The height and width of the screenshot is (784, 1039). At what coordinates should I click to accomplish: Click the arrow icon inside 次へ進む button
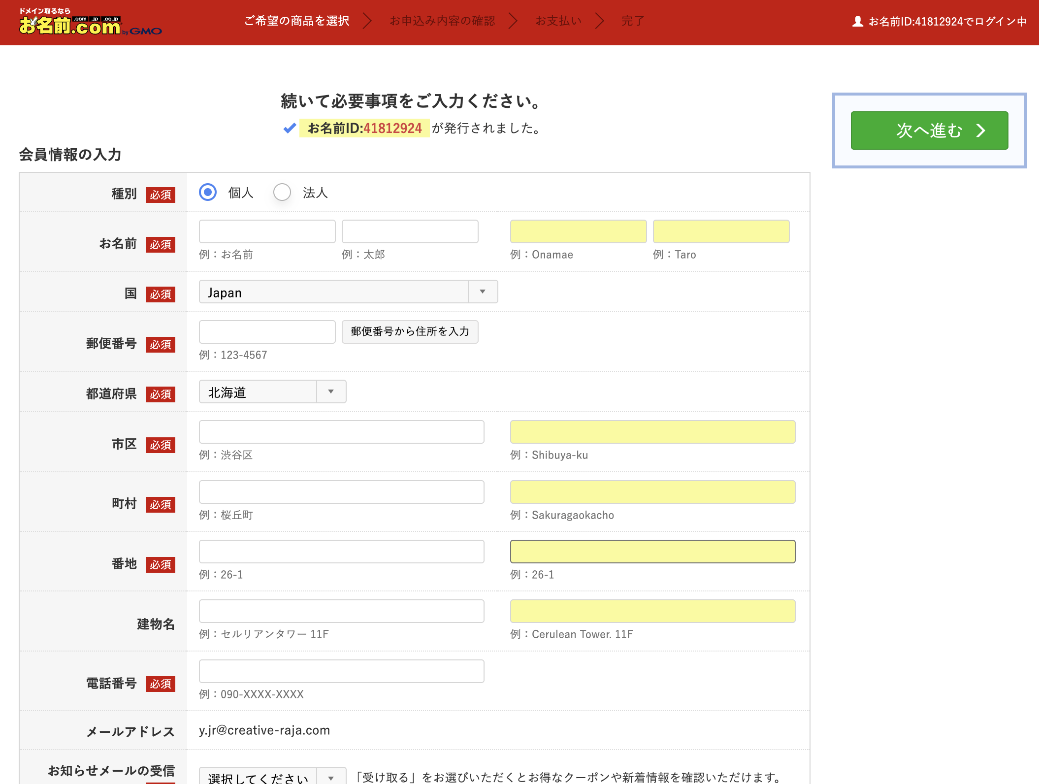981,131
